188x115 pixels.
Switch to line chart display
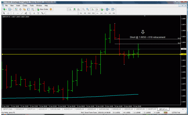[79, 9]
